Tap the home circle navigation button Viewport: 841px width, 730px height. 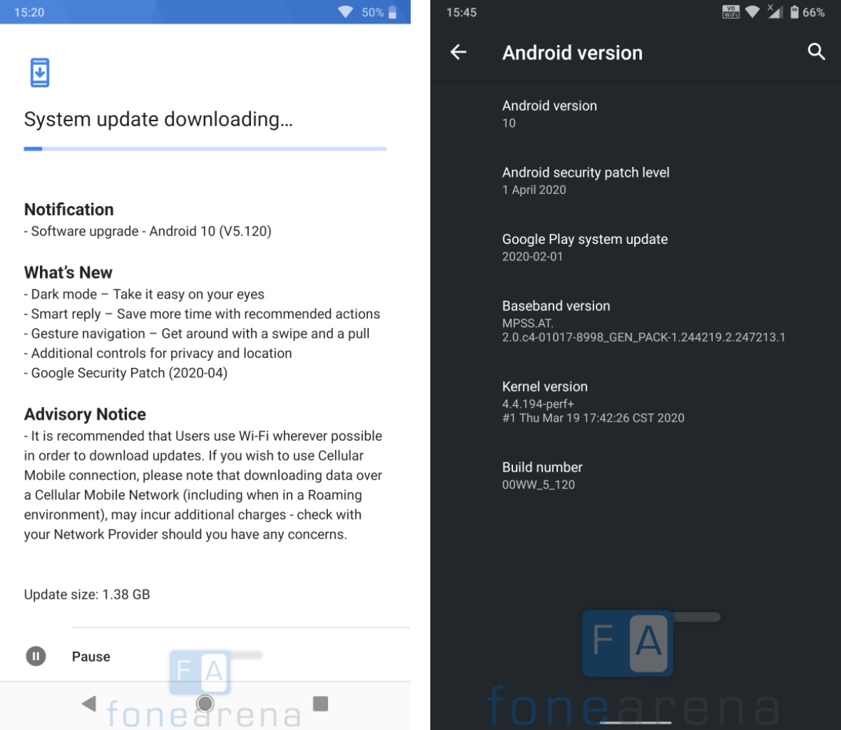click(x=205, y=703)
